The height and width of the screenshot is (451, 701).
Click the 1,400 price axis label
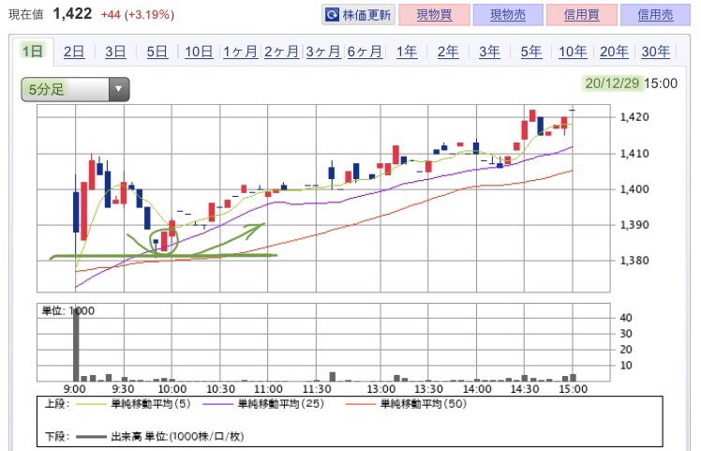634,189
